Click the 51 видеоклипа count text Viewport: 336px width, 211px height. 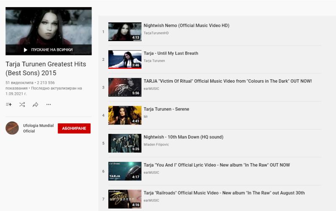tap(19, 83)
